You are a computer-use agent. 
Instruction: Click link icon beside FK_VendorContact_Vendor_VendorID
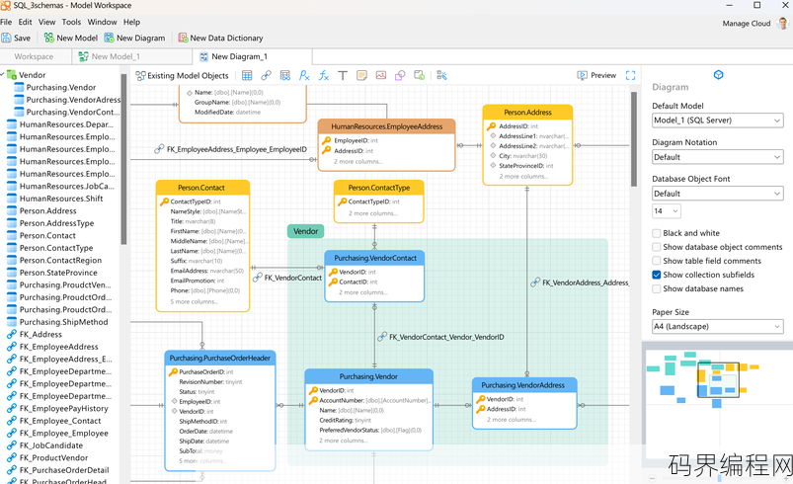(x=382, y=337)
